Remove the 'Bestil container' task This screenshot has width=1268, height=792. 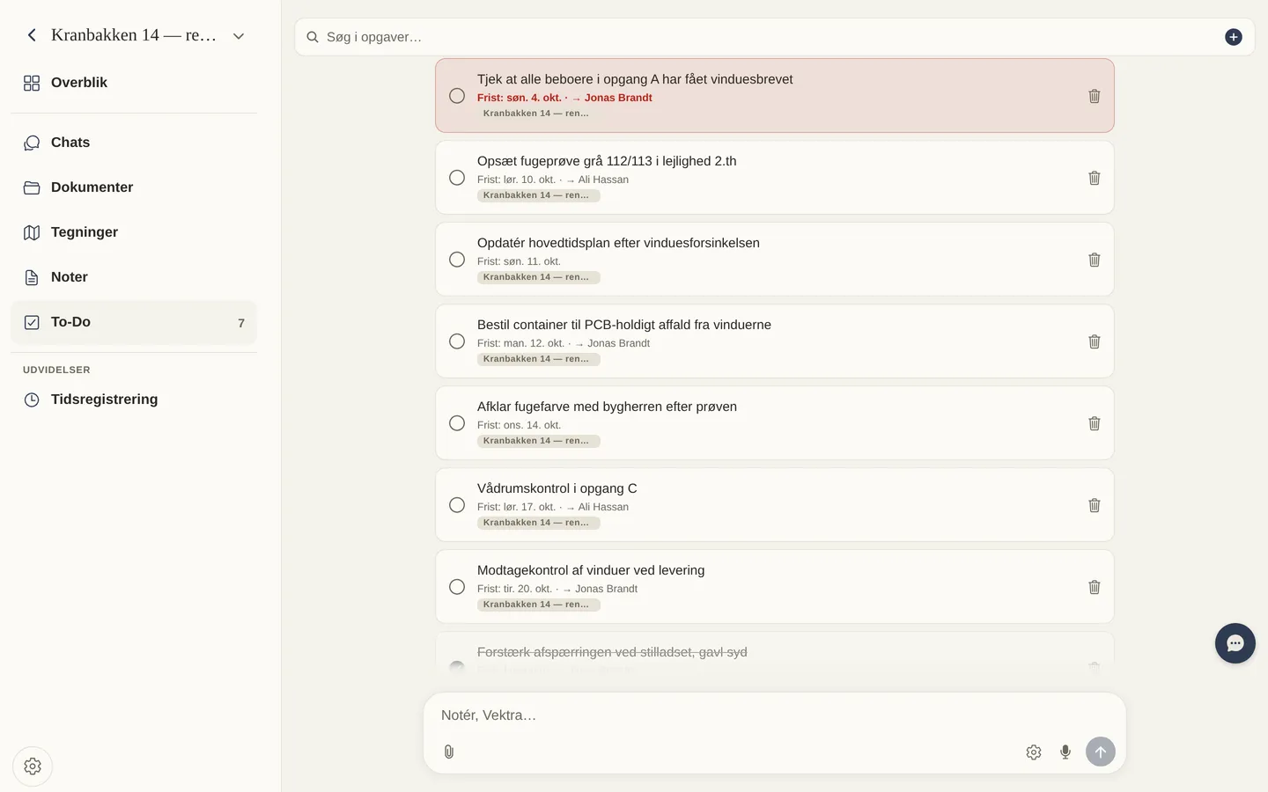1095,341
